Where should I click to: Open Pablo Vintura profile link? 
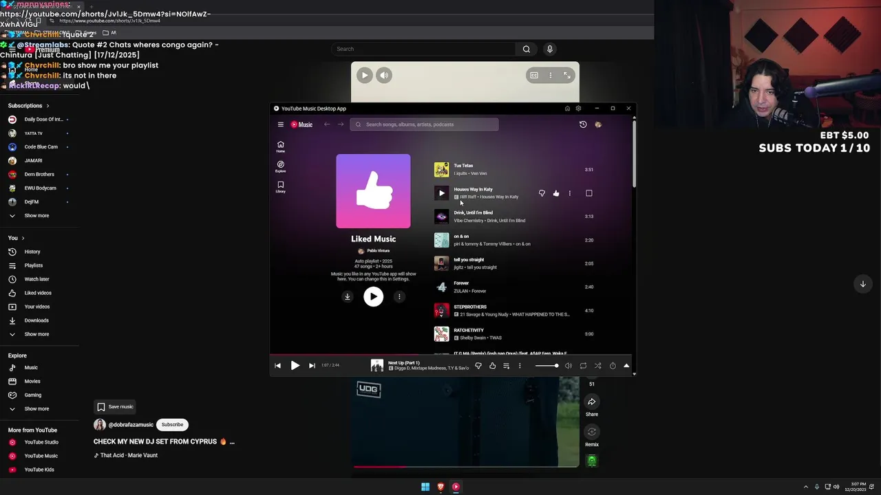click(378, 251)
